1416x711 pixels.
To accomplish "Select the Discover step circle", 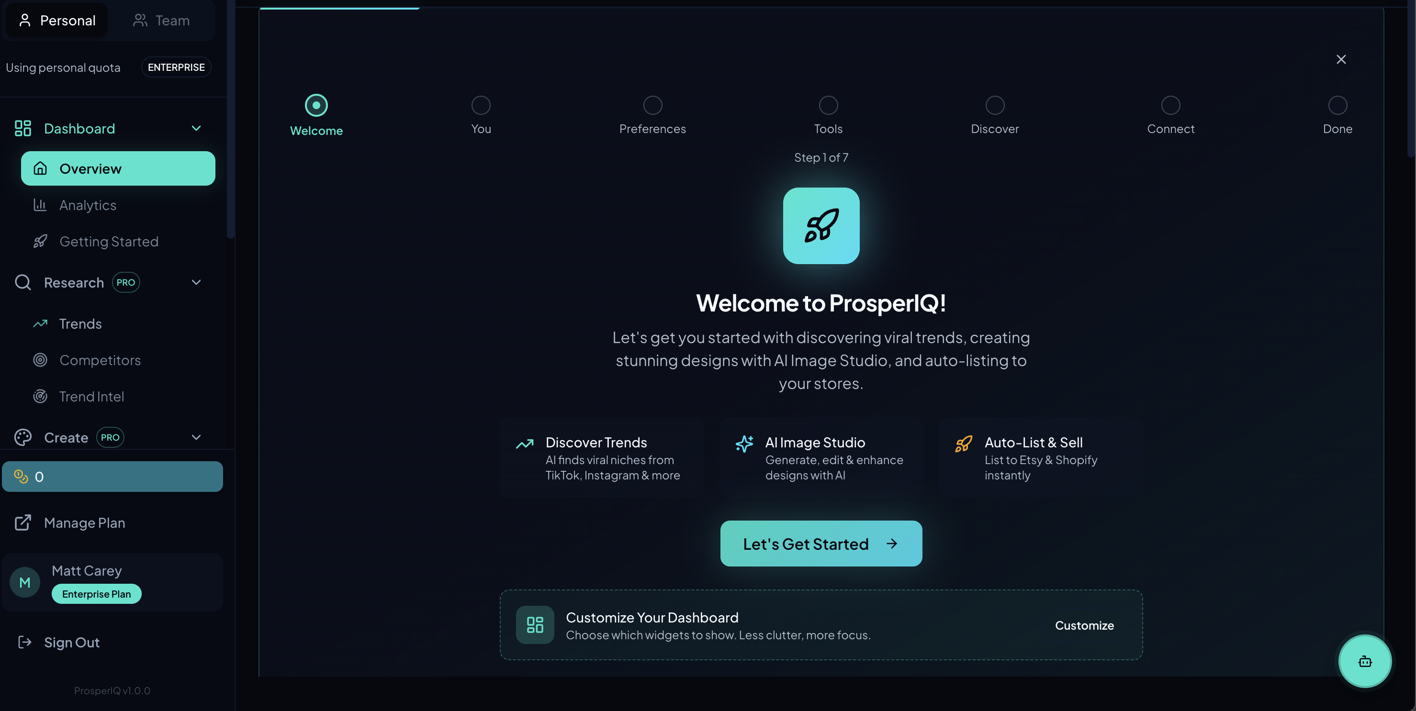I will (994, 105).
